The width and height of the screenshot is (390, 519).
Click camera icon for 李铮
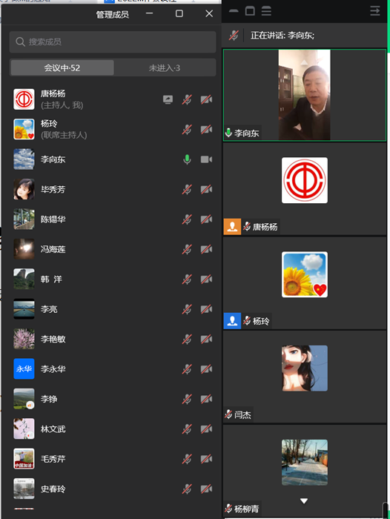click(206, 399)
